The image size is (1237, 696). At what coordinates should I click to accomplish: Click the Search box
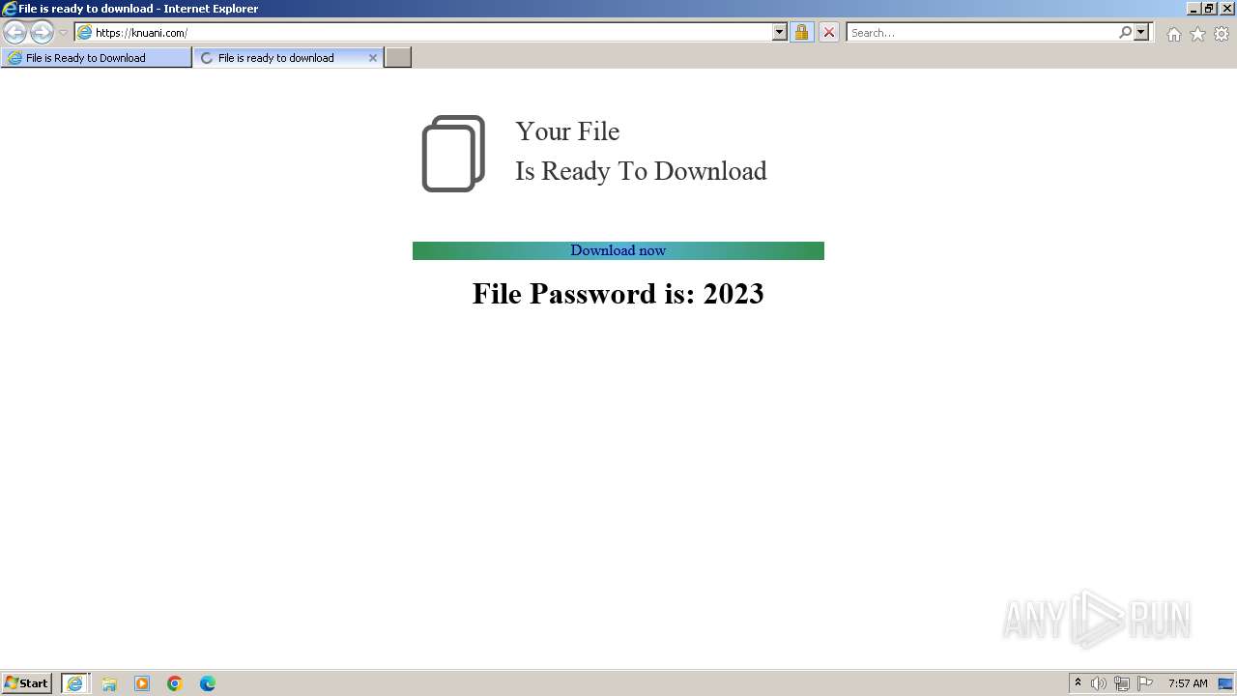click(982, 32)
